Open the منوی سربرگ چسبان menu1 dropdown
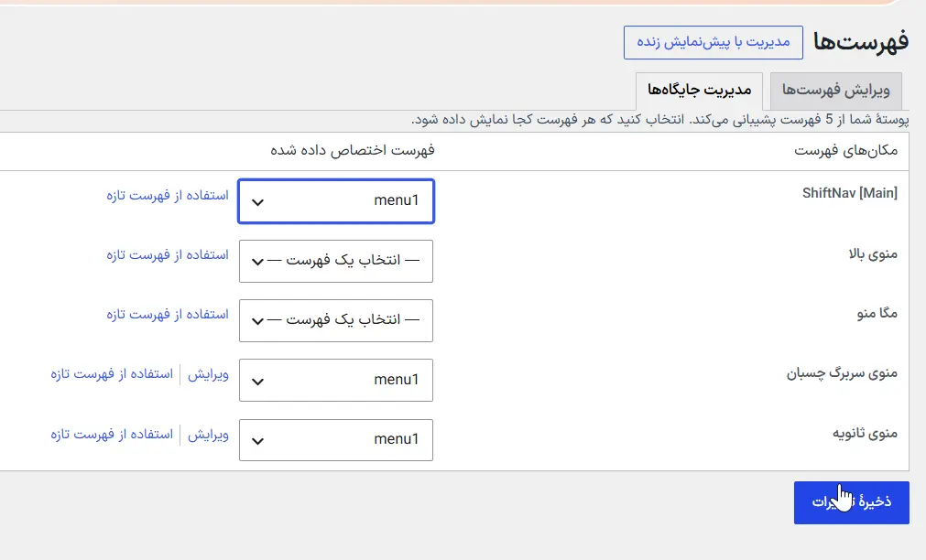Viewport: 926px width, 560px height. pos(336,380)
